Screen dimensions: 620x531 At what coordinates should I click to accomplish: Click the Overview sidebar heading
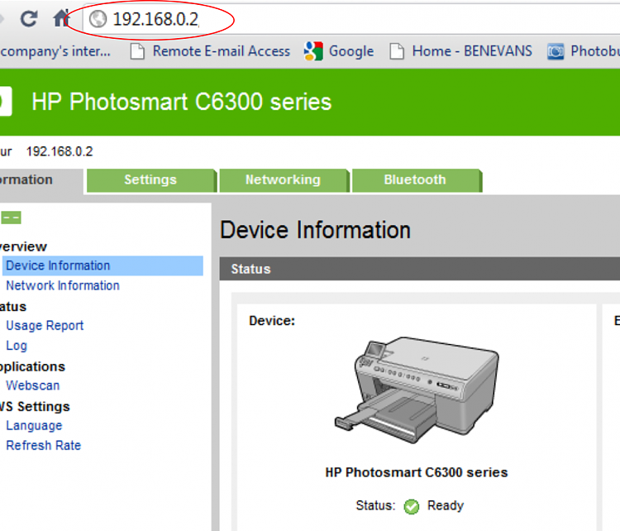point(23,247)
